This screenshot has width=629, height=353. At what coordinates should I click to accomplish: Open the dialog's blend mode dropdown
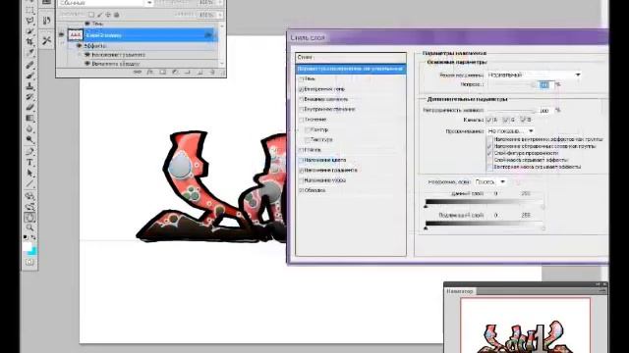pos(535,75)
